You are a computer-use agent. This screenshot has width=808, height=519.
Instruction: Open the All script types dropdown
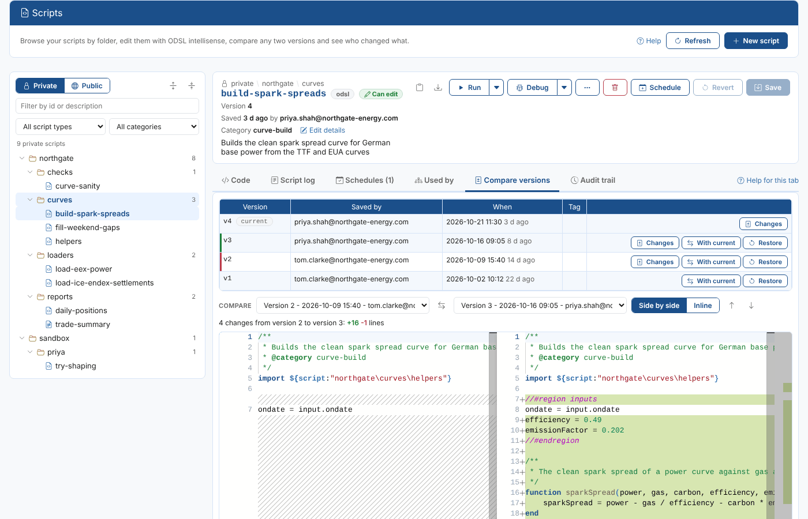[x=61, y=127]
